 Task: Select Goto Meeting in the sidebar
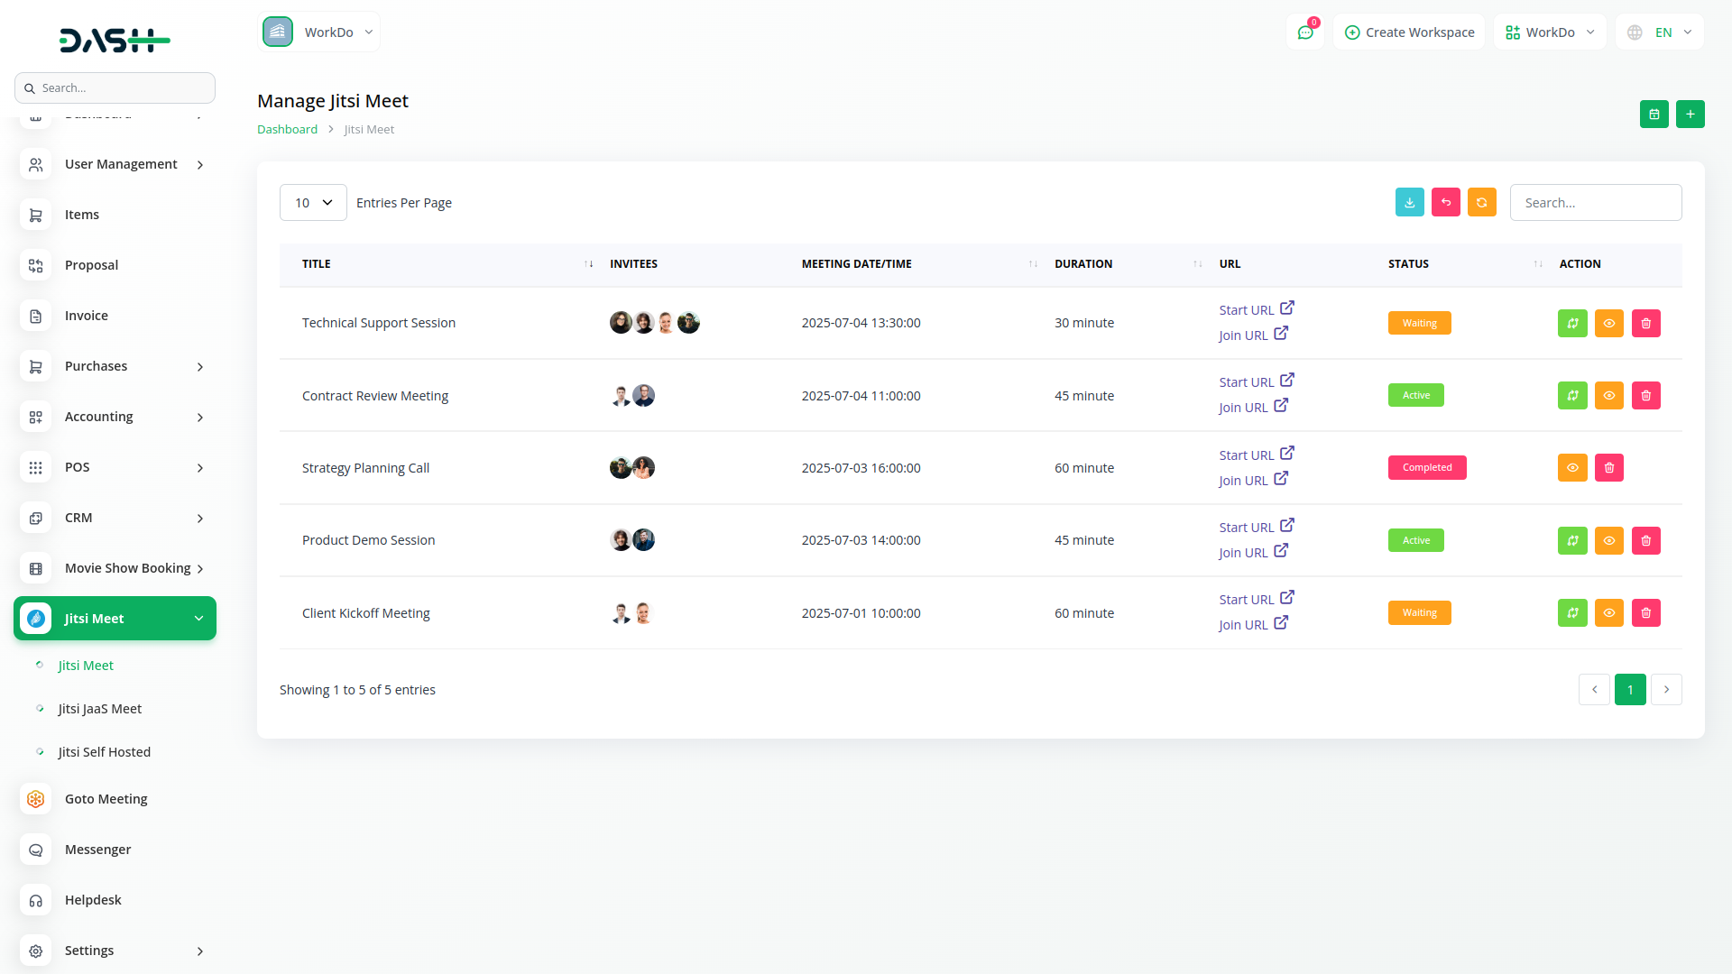(106, 799)
